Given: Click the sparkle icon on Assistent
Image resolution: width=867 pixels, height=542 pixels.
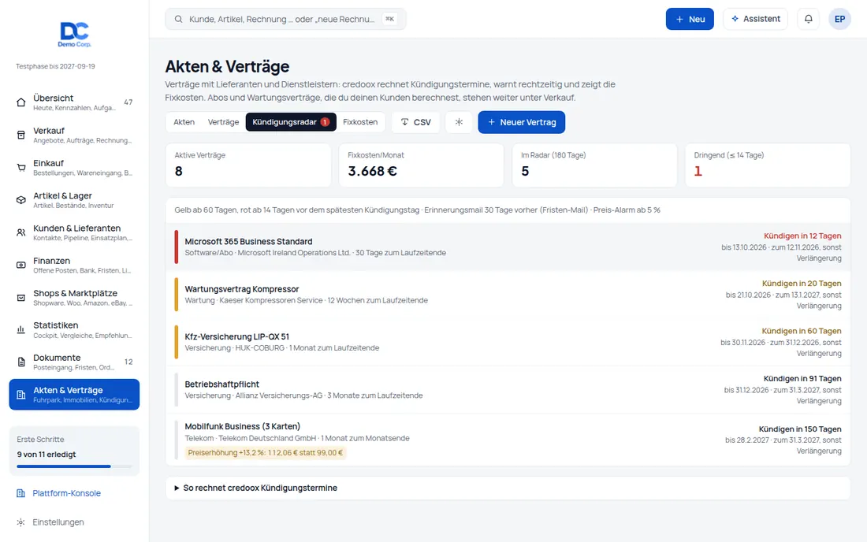Looking at the screenshot, I should 735,19.
